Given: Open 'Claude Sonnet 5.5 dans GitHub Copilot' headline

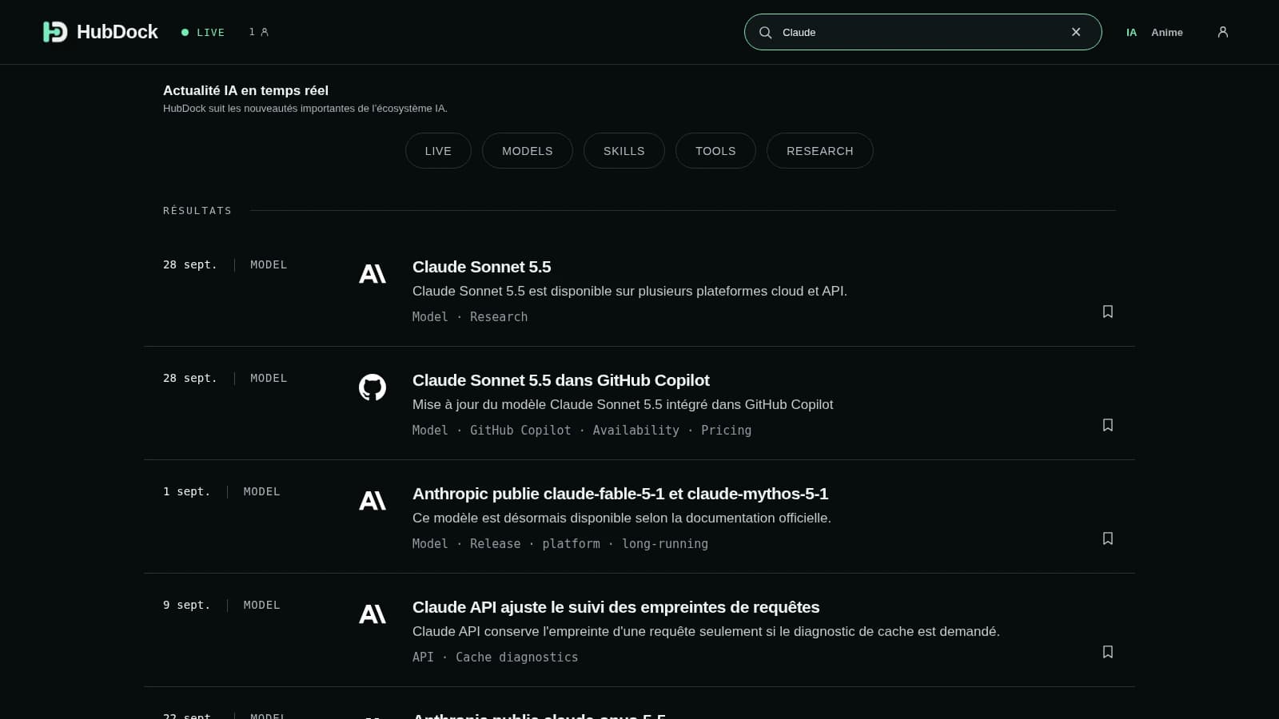Looking at the screenshot, I should (560, 380).
